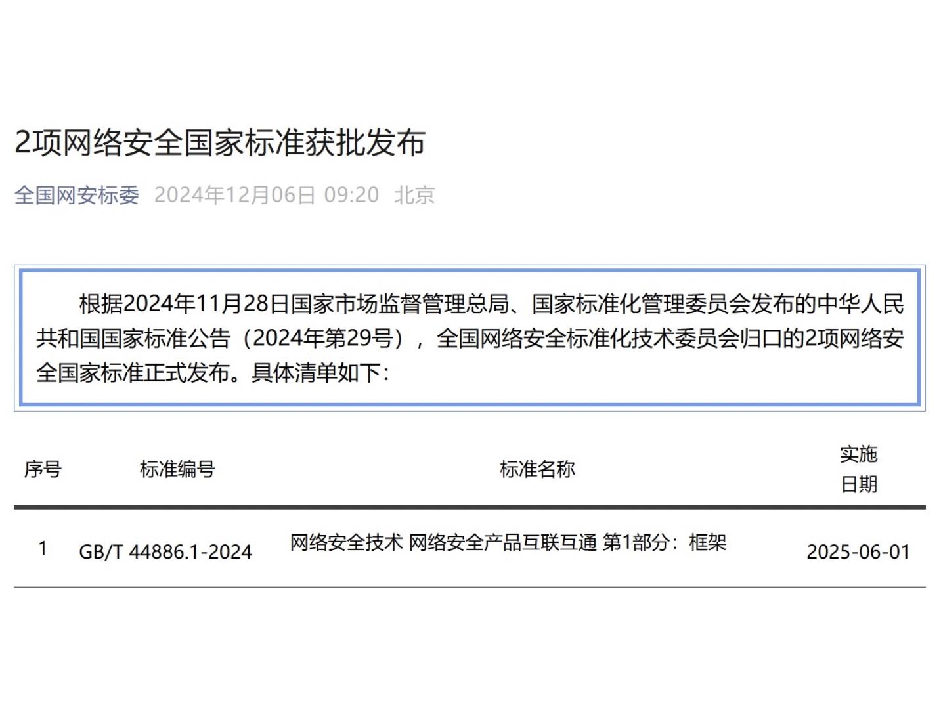This screenshot has height=707, width=941.
Task: Click the 北京 location label
Action: click(x=414, y=195)
